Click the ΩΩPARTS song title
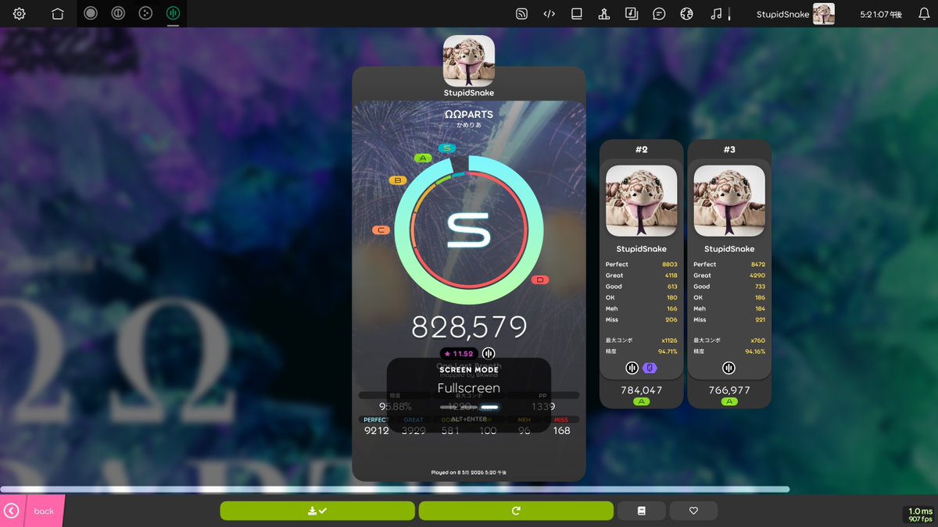The image size is (938, 527). 469,114
